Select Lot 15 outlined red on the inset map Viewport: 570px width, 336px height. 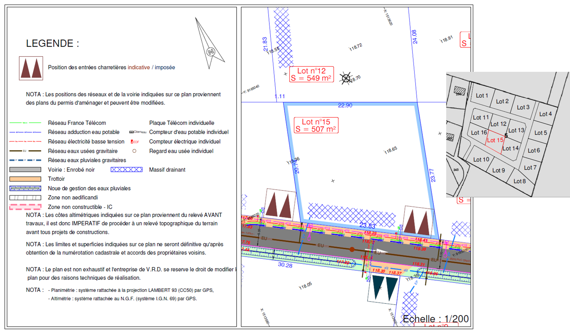[x=495, y=140]
